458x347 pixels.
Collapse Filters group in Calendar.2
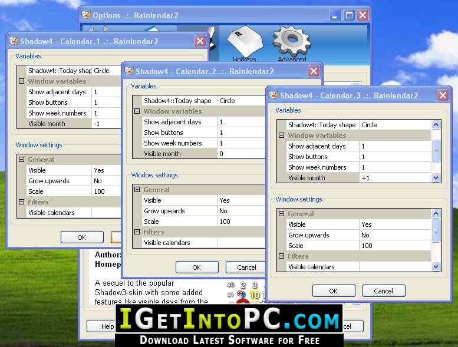pyautogui.click(x=137, y=232)
